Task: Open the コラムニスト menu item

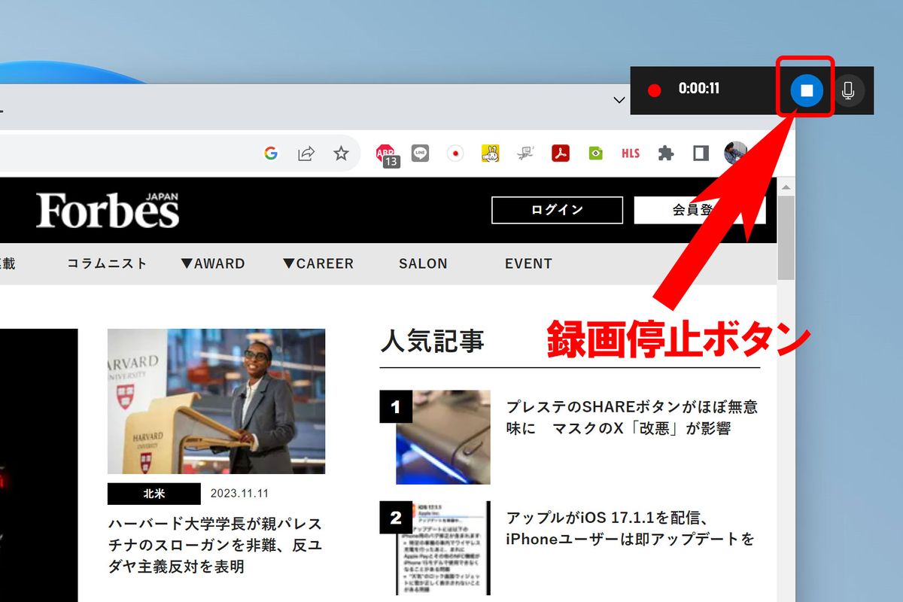Action: 107,263
